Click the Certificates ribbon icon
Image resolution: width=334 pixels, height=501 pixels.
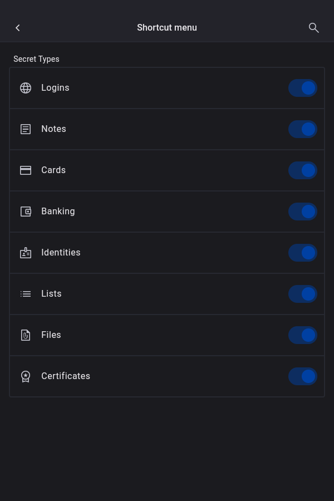[x=26, y=376]
